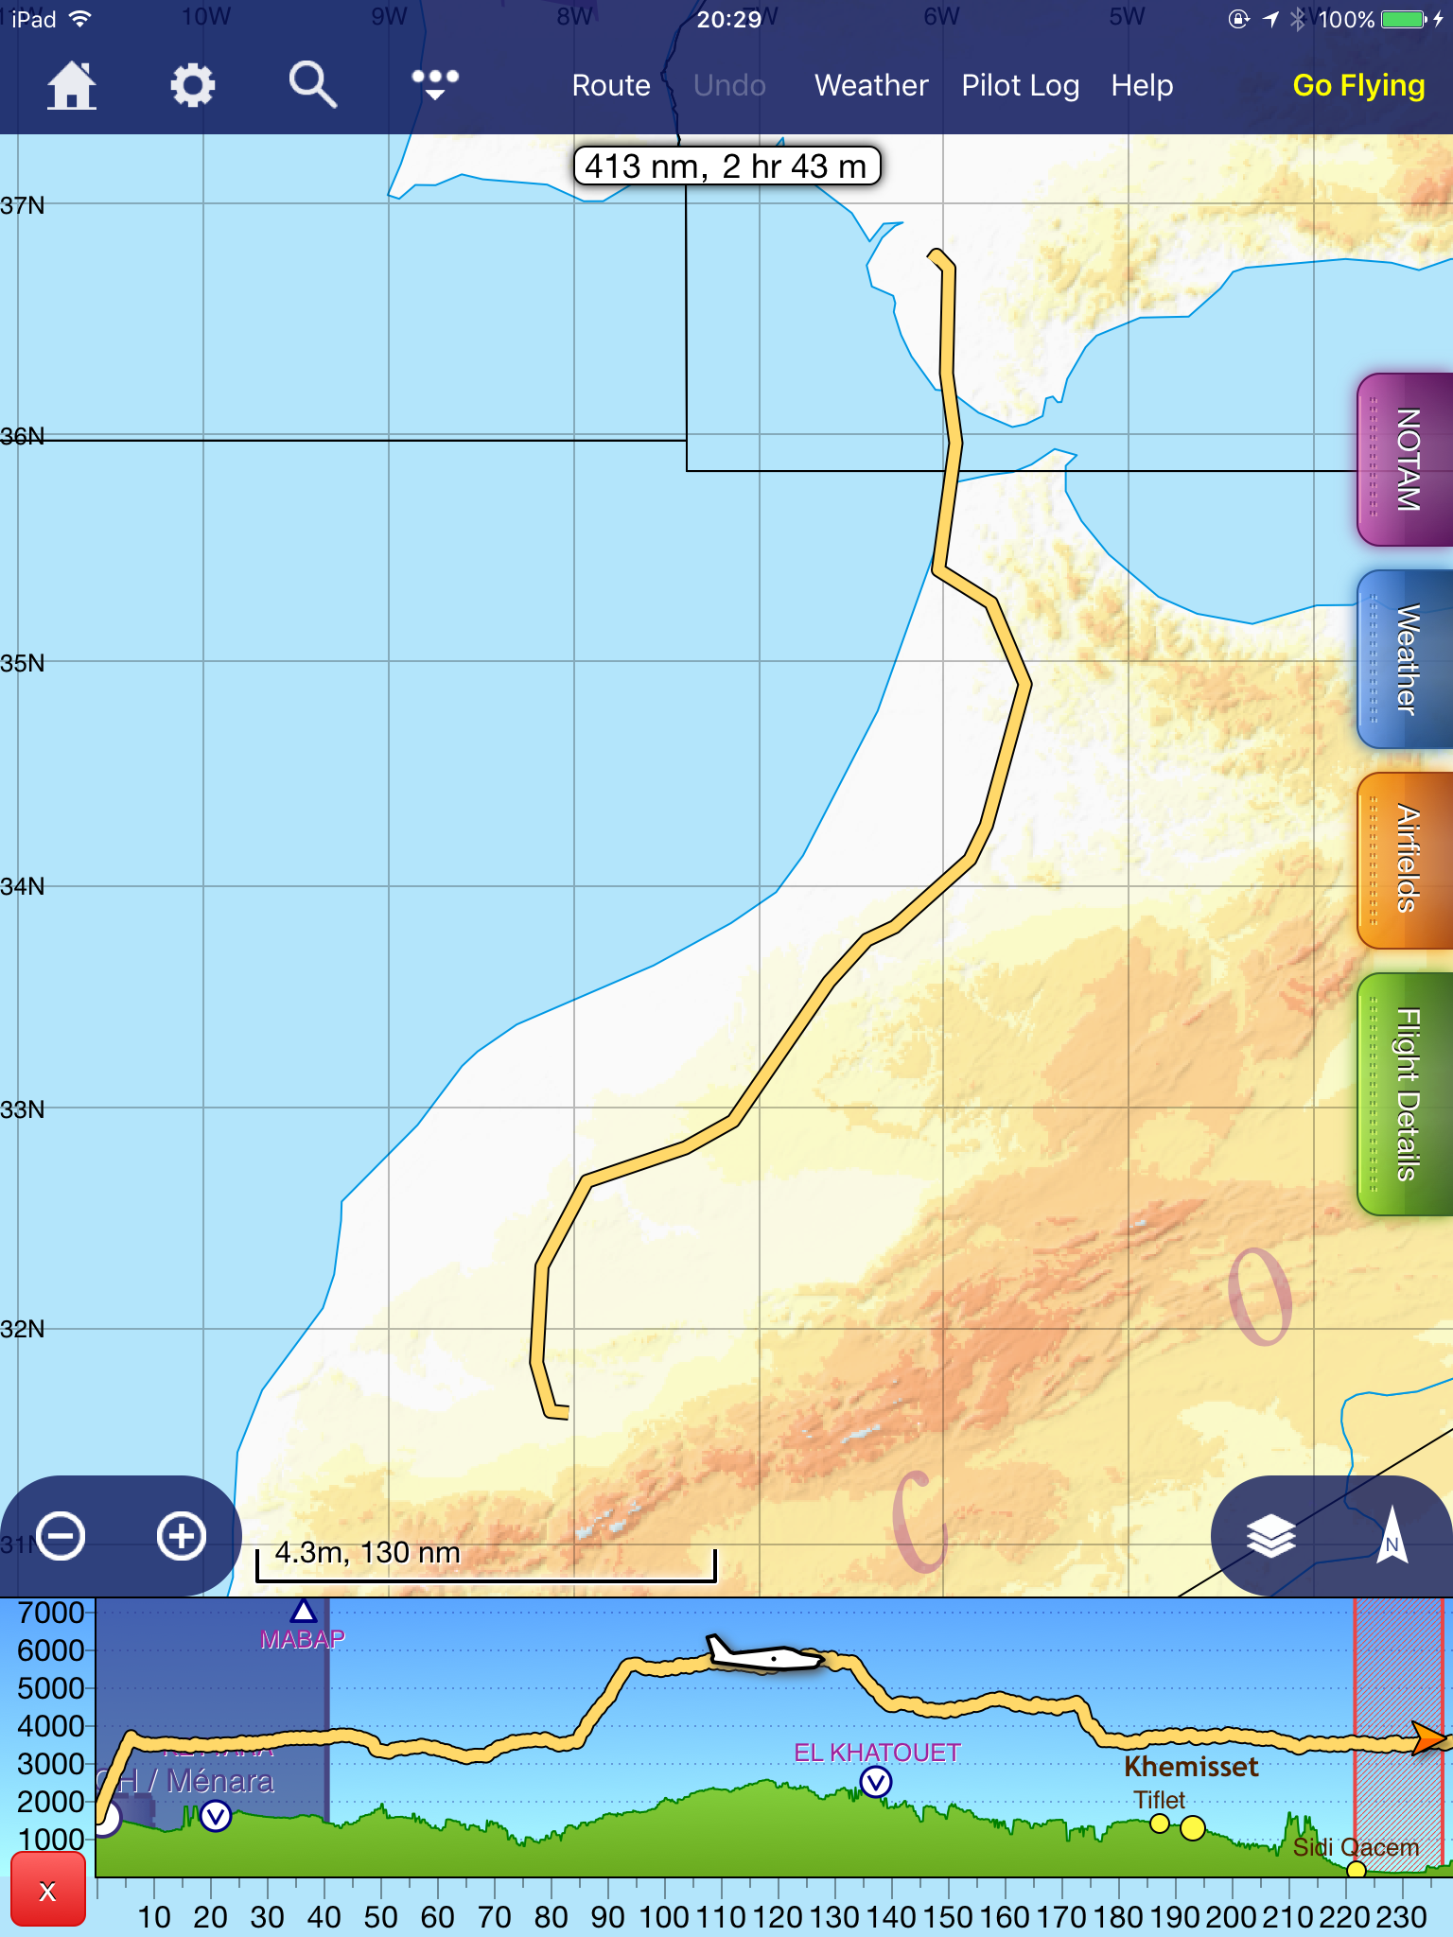
Task: Expand the three-dots dropdown menu
Action: click(x=435, y=84)
